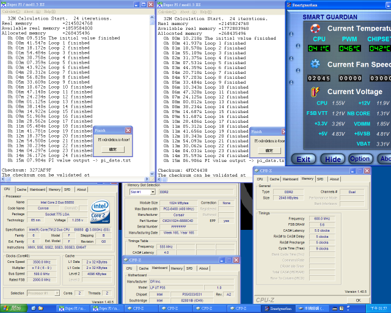Click the folder icon in quick launch
Image resolution: width=391 pixels, height=313 pixels.
tap(41, 308)
